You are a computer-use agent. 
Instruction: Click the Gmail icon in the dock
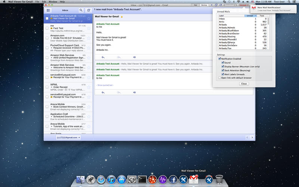193,180
